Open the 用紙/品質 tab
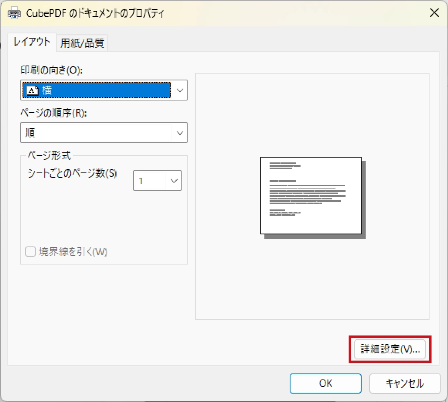Screen dimensions: 448x402 coord(82,43)
